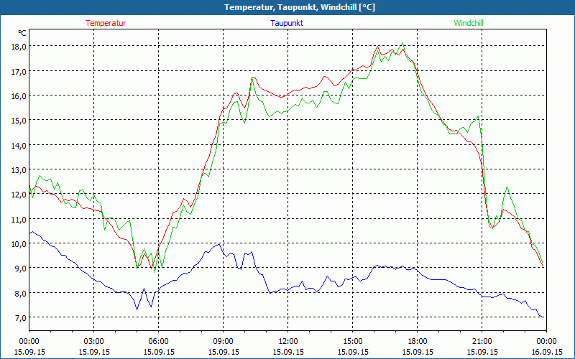Select the red Temperatur legend label
This screenshot has height=359, width=575.
[106, 23]
